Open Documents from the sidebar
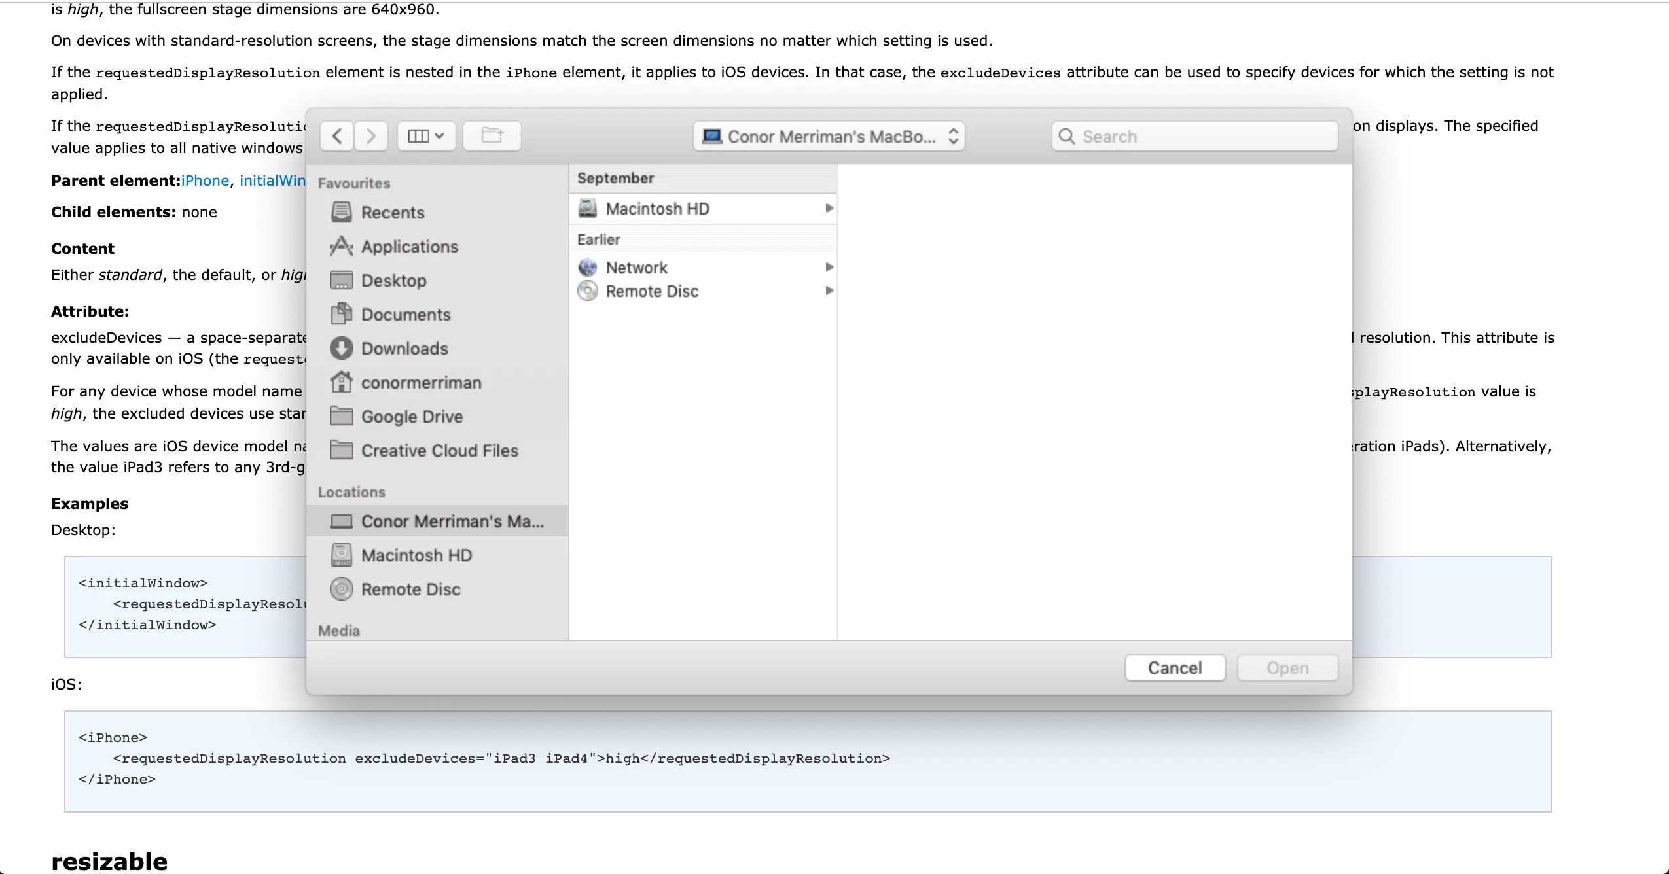 point(405,315)
